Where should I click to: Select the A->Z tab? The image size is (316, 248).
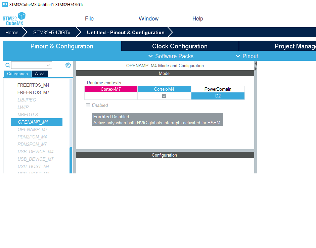(x=40, y=74)
